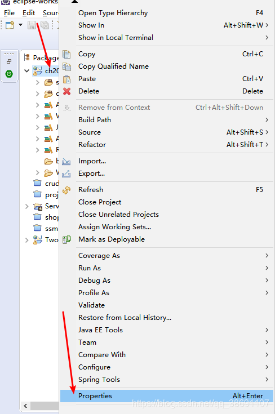Choose Refresh from the context menu

[x=167, y=190]
